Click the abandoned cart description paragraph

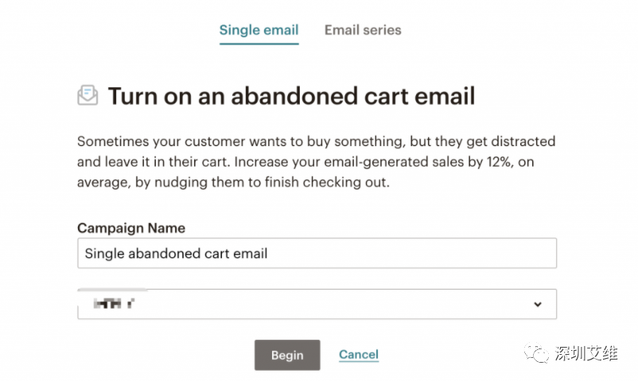pos(317,160)
